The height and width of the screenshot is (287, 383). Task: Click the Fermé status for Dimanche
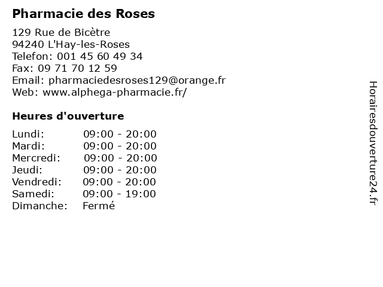[x=99, y=206]
